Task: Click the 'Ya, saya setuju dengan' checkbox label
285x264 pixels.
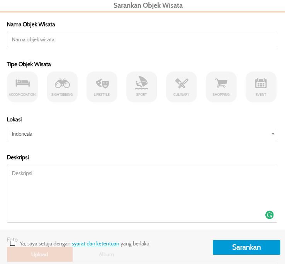Action: [x=45, y=244]
